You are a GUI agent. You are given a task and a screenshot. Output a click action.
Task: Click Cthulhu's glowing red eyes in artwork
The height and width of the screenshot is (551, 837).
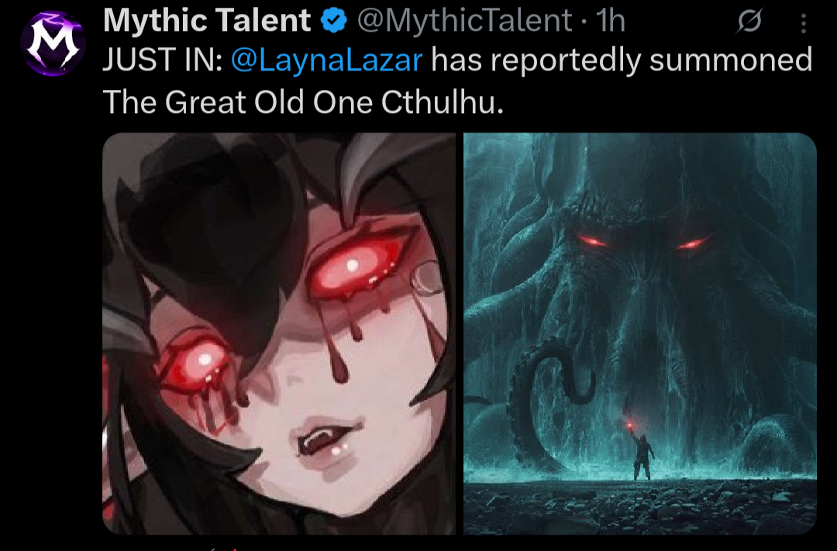coord(642,243)
